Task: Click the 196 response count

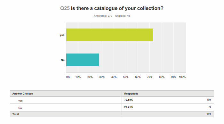Action: point(209,100)
